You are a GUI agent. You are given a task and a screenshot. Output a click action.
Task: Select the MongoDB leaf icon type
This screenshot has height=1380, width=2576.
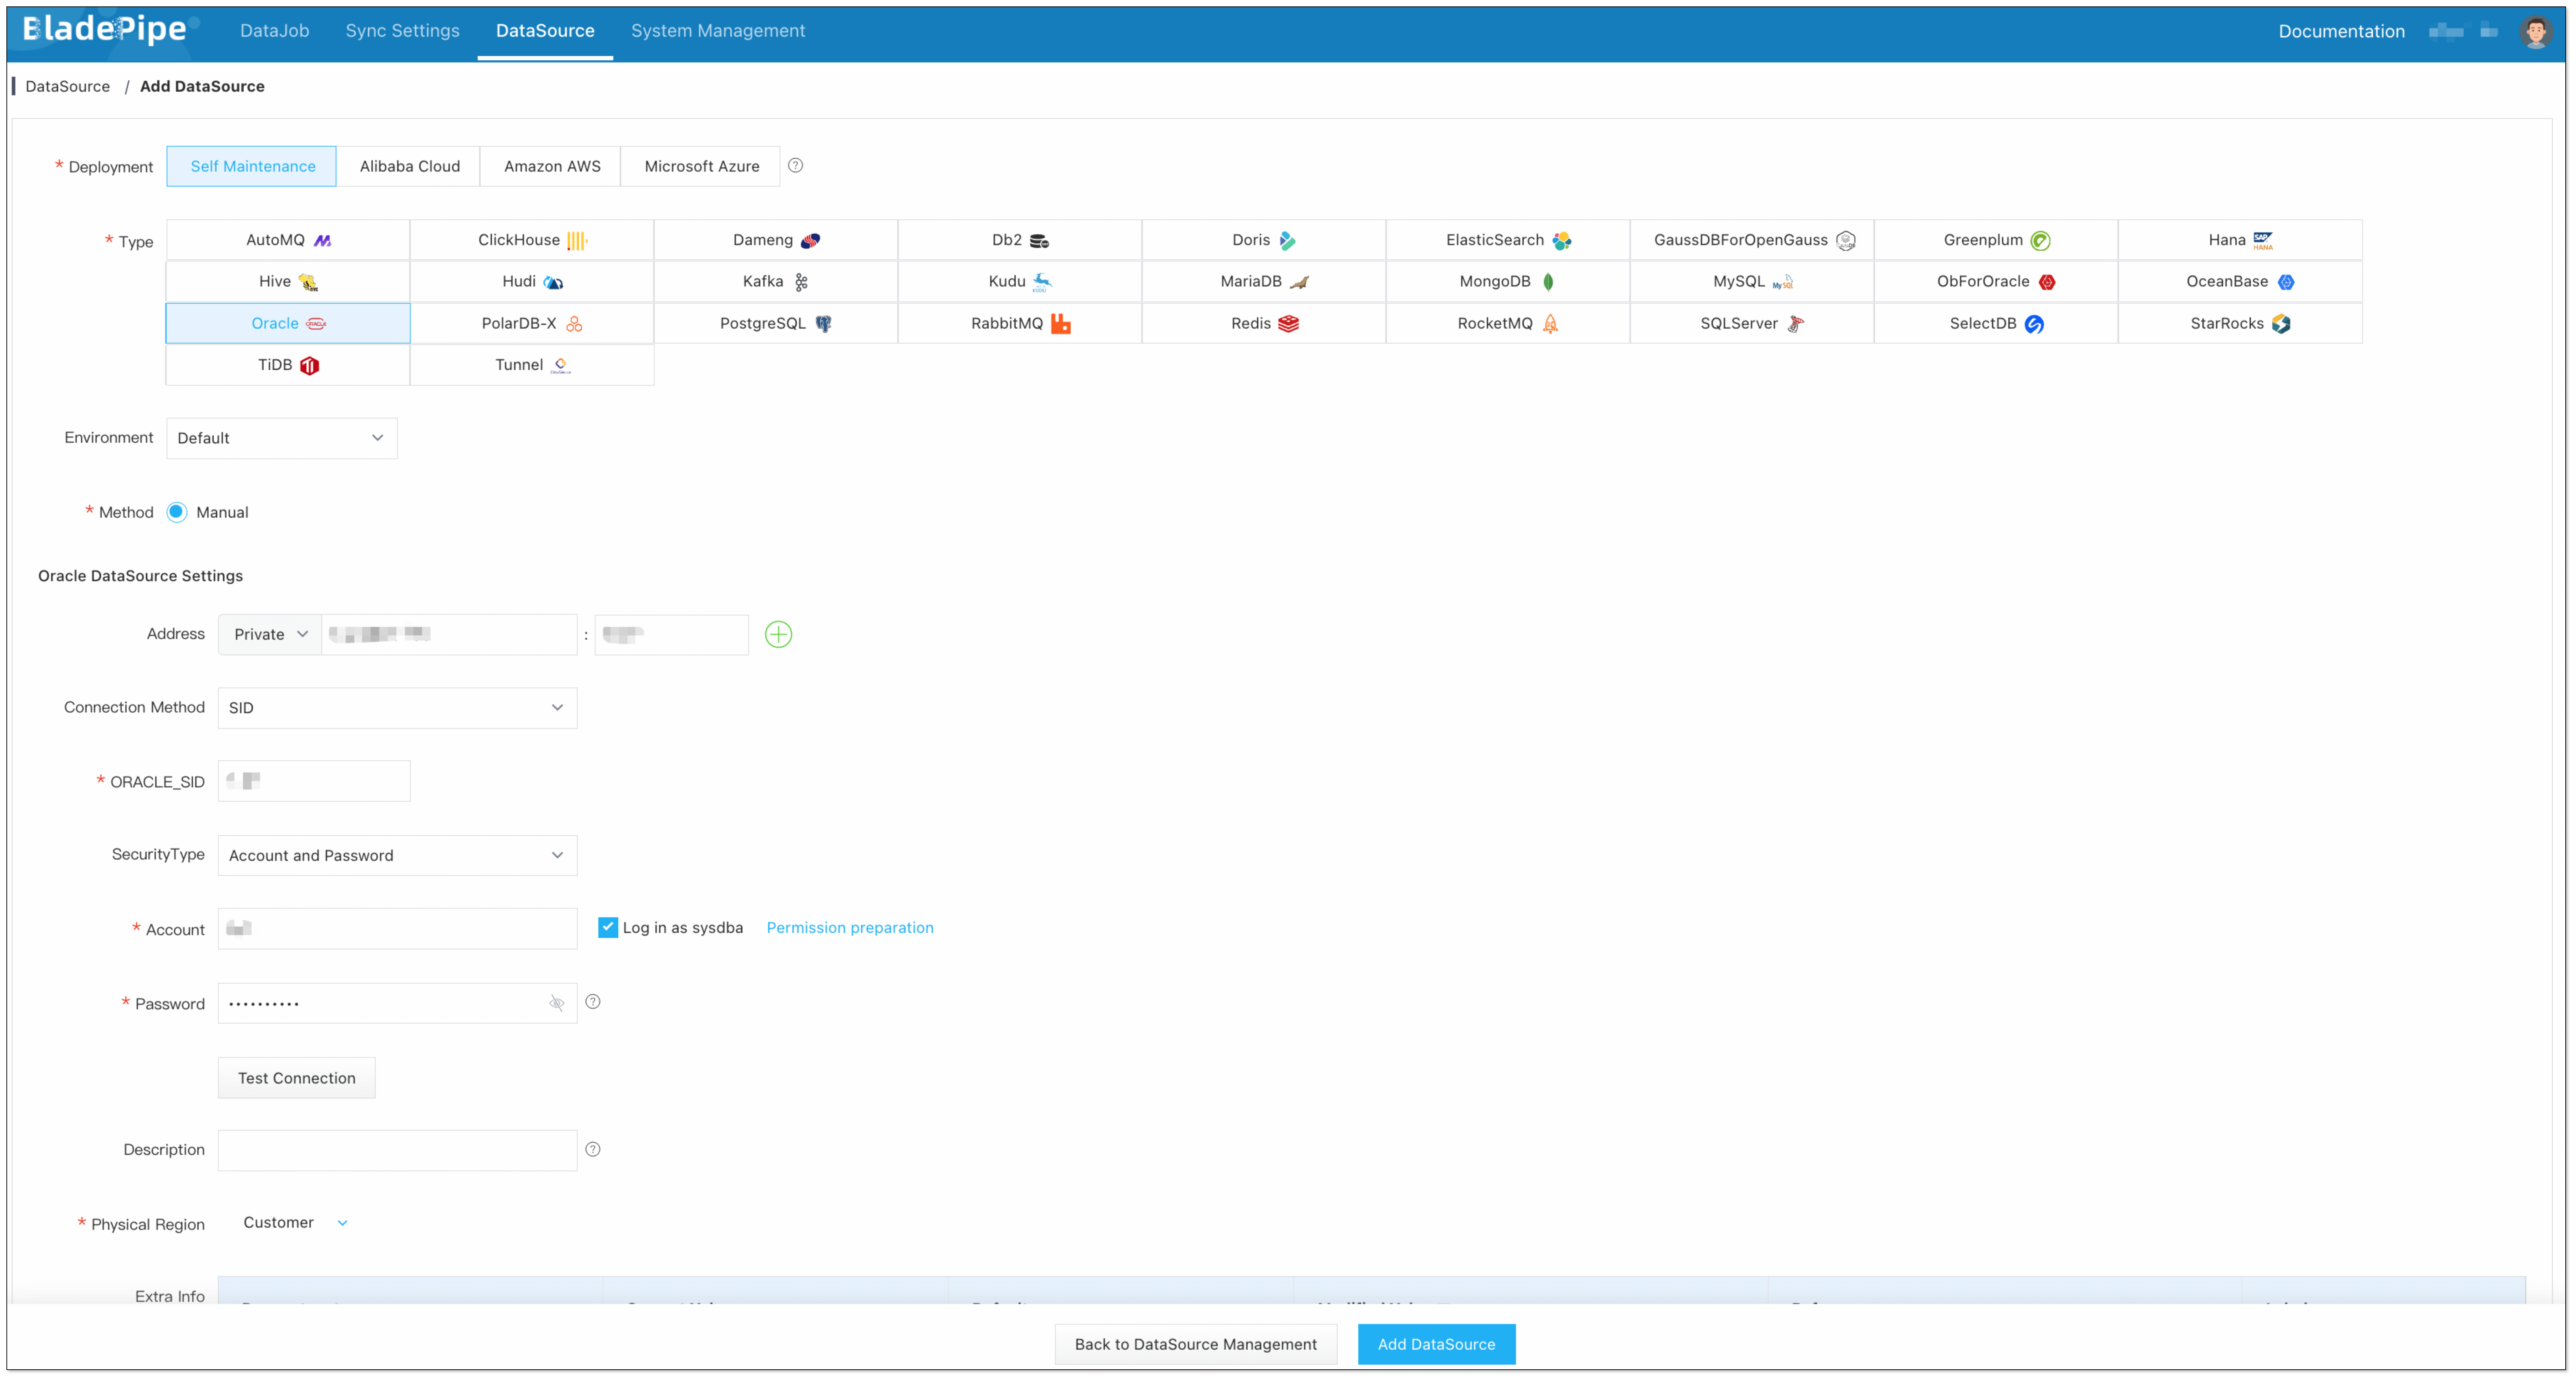point(1548,282)
